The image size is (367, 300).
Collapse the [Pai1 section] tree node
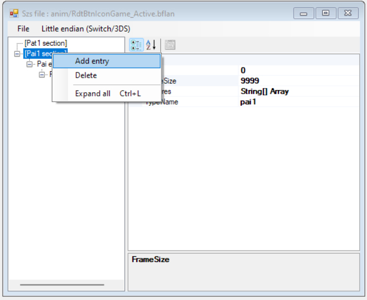pos(17,54)
